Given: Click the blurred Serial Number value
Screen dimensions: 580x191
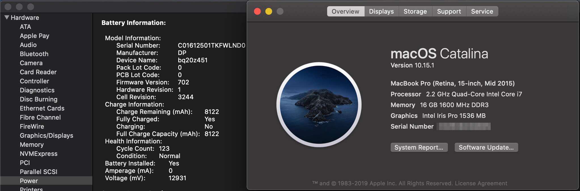Looking at the screenshot, I should click(x=464, y=126).
